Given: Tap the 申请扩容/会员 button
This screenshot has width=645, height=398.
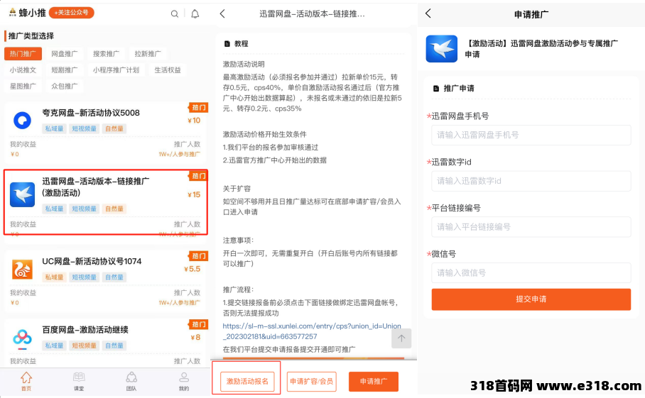Looking at the screenshot, I should 311,382.
